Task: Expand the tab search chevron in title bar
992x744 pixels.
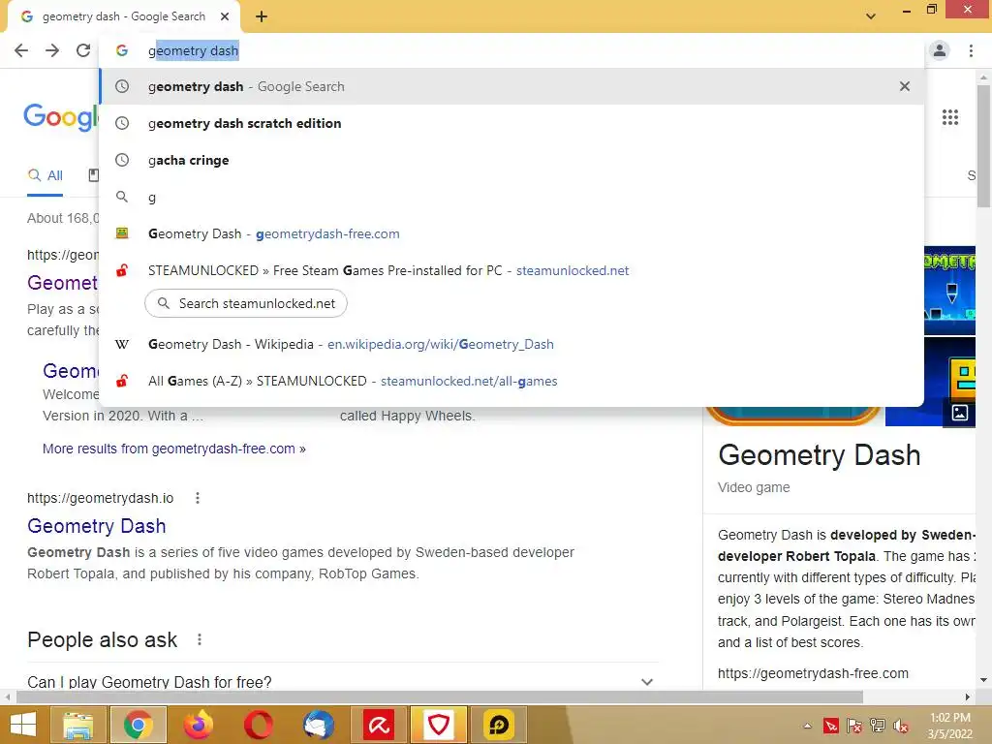Action: click(x=871, y=16)
